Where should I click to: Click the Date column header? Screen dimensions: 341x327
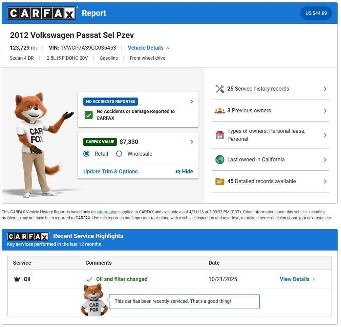[x=214, y=263]
